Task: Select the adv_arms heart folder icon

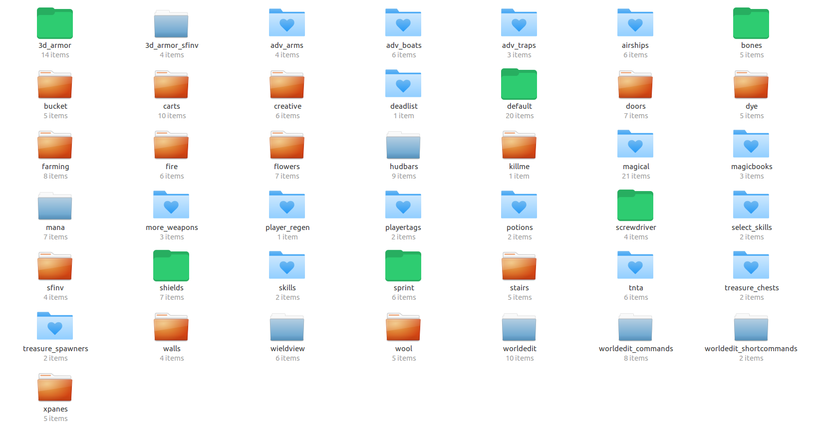Action: point(287,22)
